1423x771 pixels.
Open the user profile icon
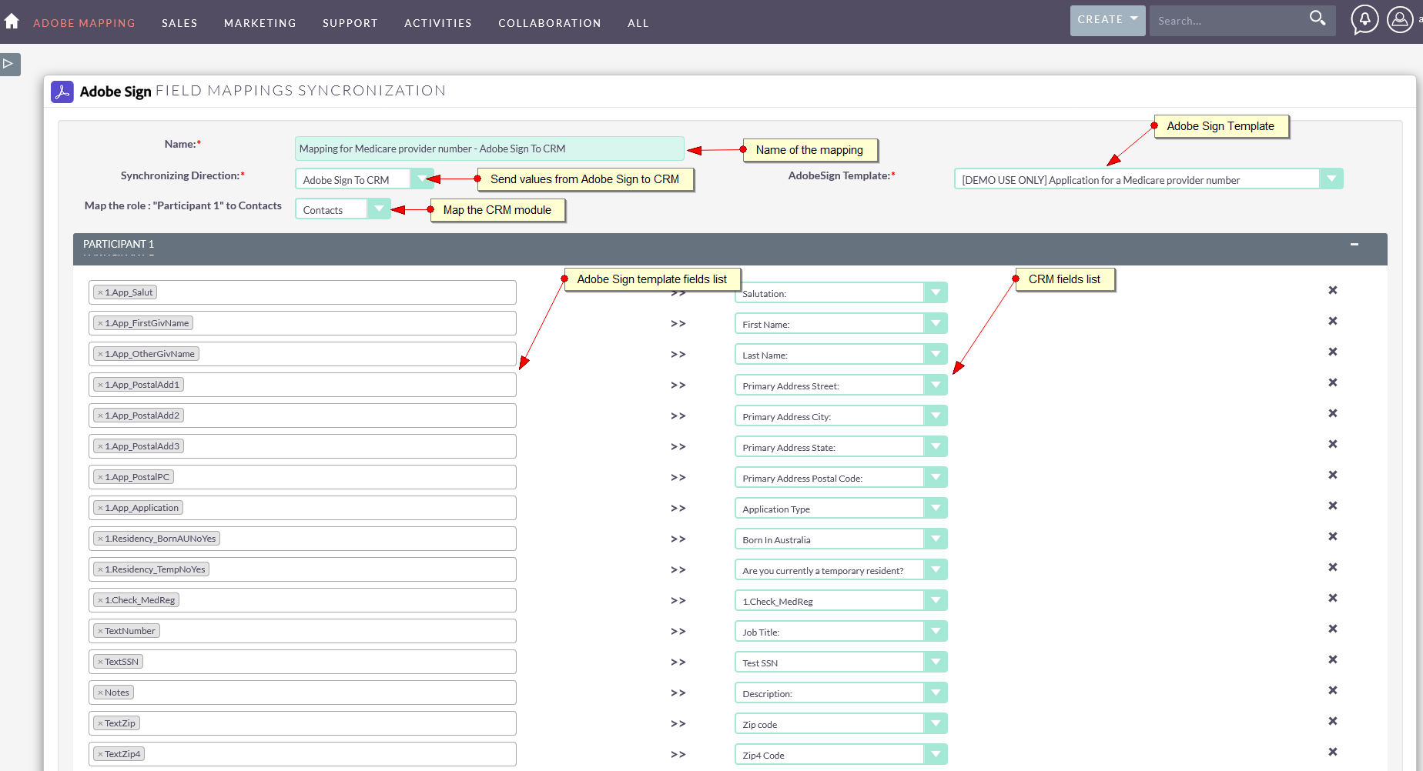click(1400, 20)
